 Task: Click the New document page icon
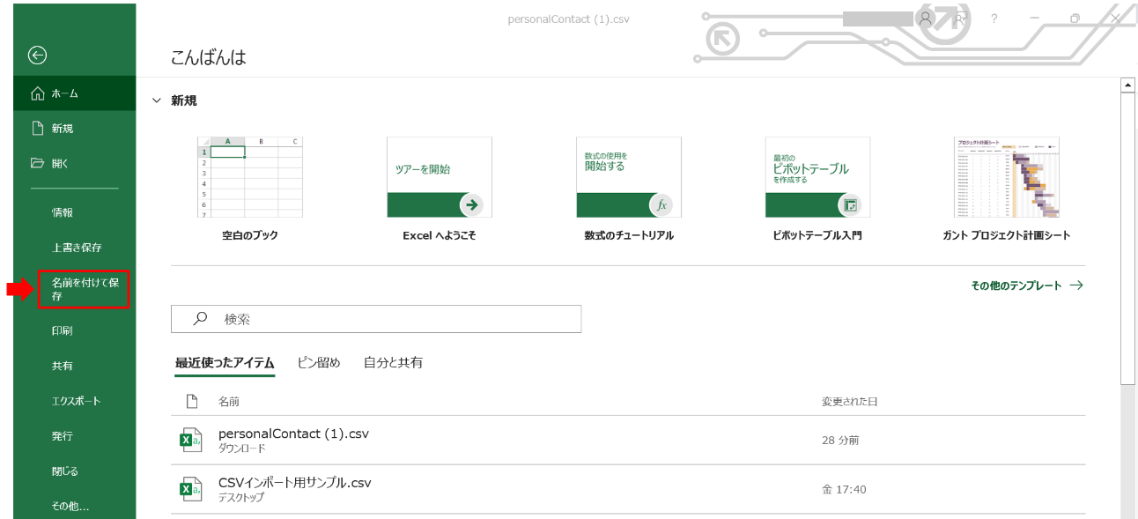tap(38, 129)
